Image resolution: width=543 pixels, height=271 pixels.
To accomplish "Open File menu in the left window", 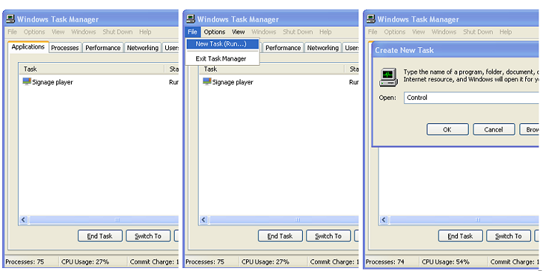I will click(12, 32).
